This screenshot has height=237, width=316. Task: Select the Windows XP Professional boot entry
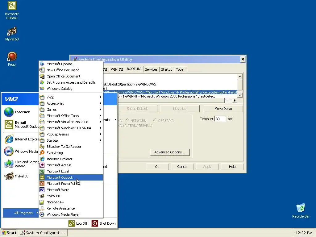click(170, 92)
